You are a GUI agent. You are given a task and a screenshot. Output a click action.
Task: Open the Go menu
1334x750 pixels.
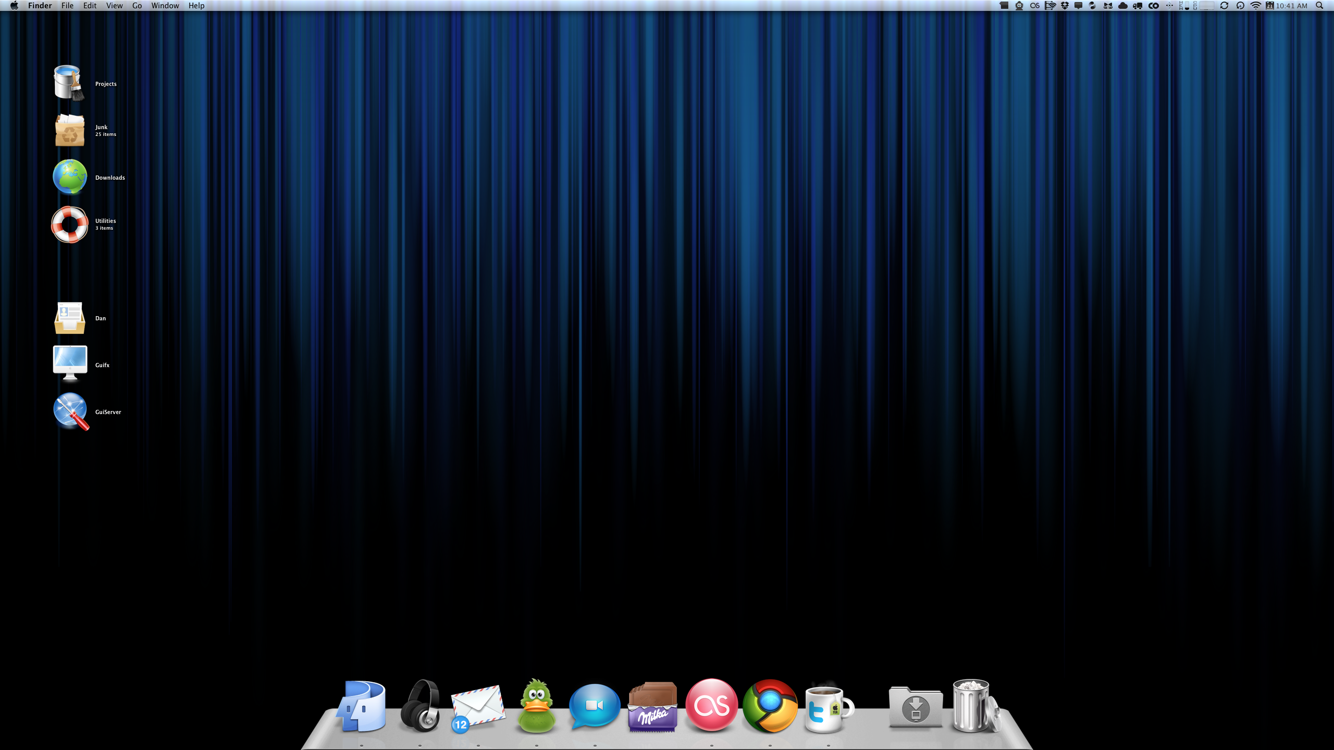coord(137,6)
